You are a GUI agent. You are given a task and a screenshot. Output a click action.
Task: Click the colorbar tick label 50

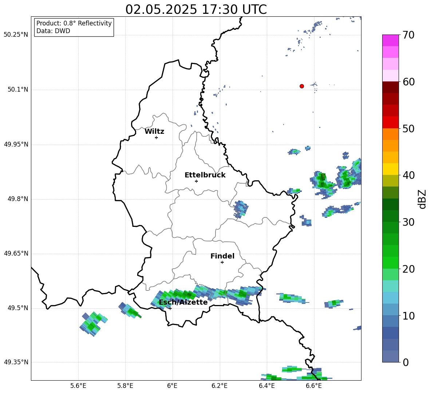pyautogui.click(x=408, y=129)
